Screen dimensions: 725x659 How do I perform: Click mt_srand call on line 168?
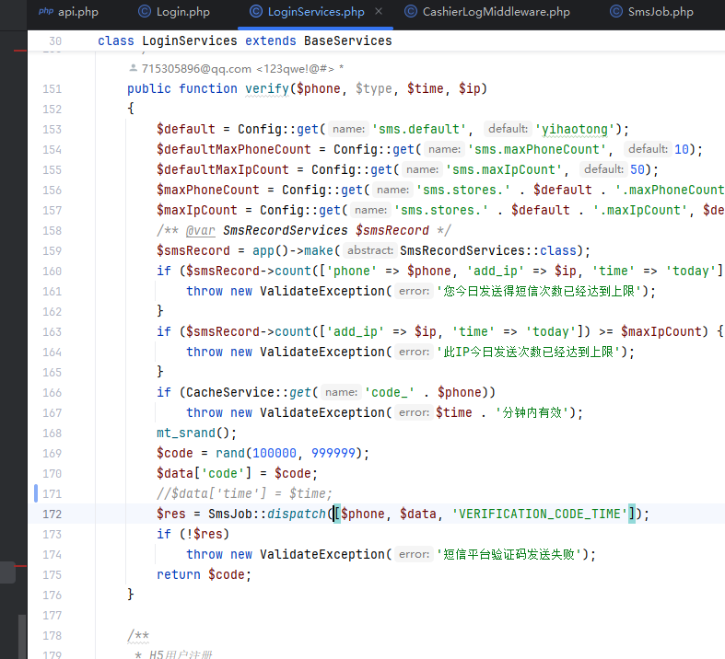(186, 434)
